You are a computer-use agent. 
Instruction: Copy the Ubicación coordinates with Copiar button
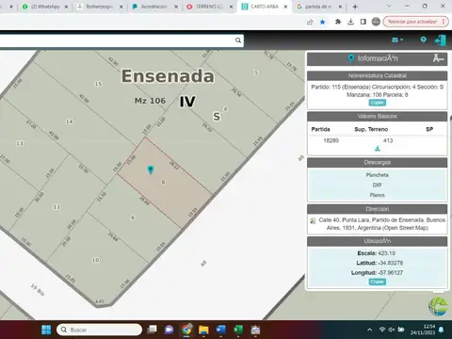point(377,282)
